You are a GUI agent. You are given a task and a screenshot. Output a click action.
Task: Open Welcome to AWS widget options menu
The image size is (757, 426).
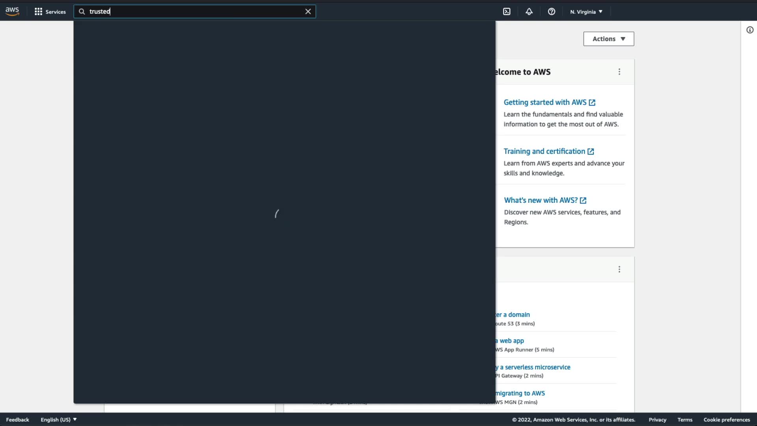[x=619, y=72]
